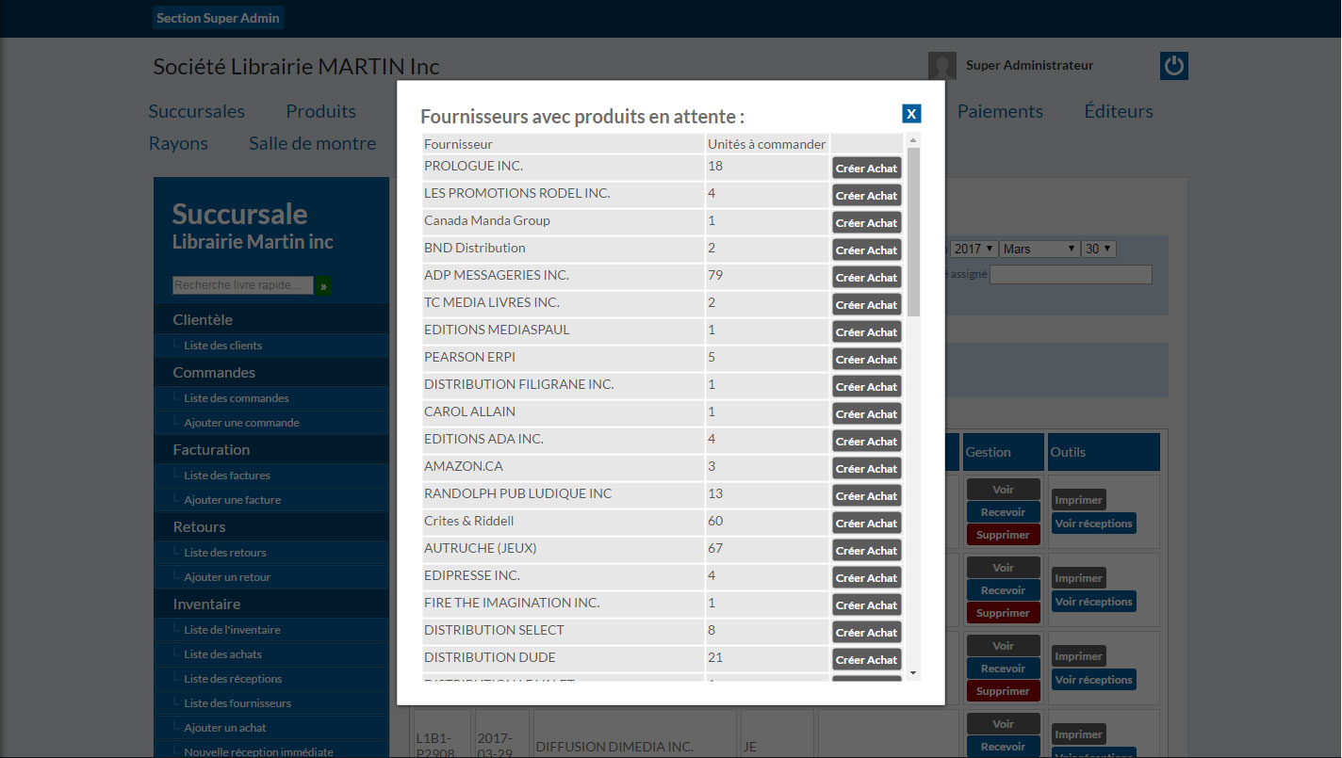Viewport: 1342px width, 758px height.
Task: Create purchase for PEARSON ERPI
Action: pos(866,360)
